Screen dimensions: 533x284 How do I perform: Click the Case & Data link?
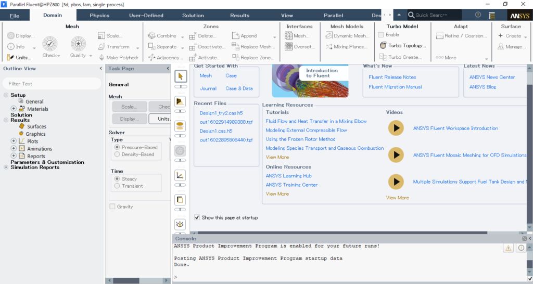(239, 88)
